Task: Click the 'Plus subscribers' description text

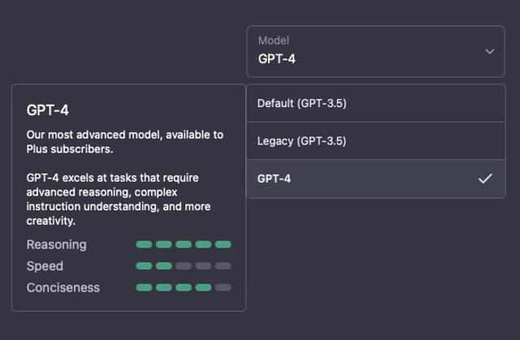Action: [70, 149]
